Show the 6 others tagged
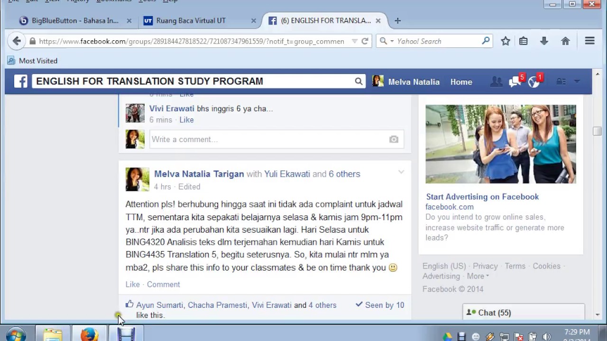Screen dimensions: 607x341 (x=344, y=174)
